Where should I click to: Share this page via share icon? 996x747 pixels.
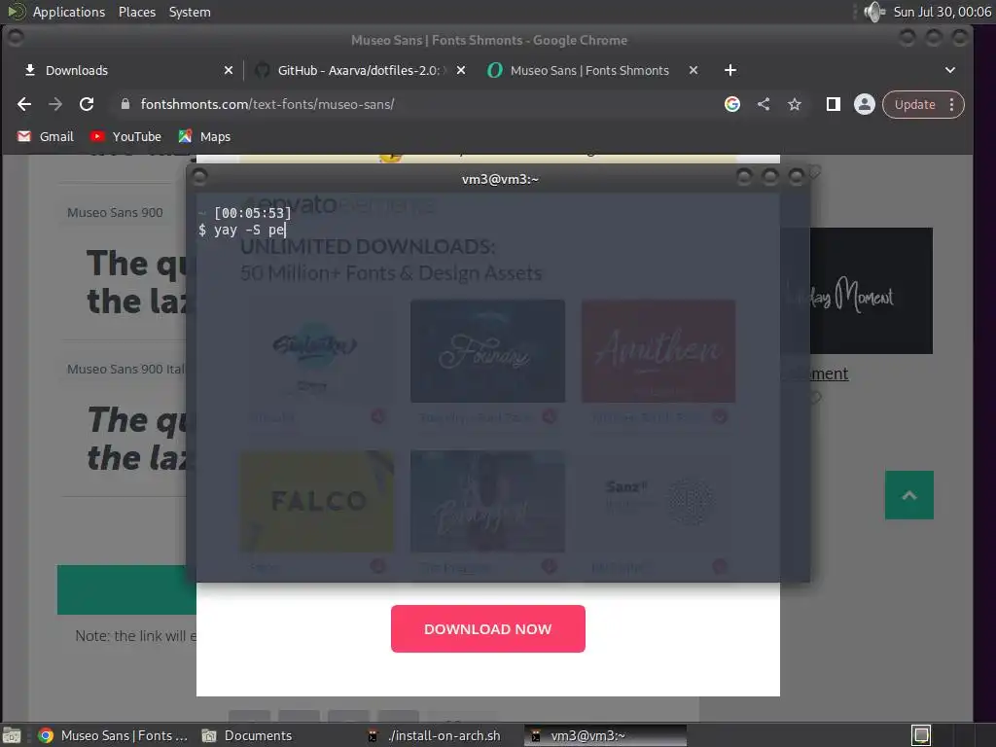764,104
